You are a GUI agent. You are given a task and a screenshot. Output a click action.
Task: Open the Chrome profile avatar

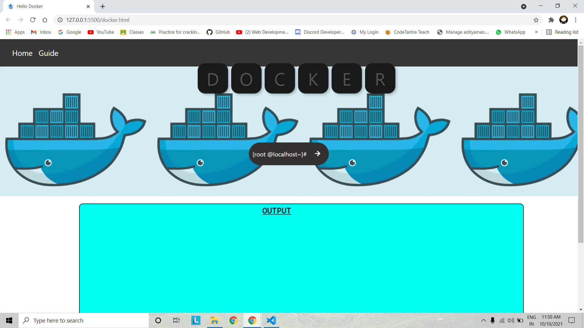pos(563,20)
